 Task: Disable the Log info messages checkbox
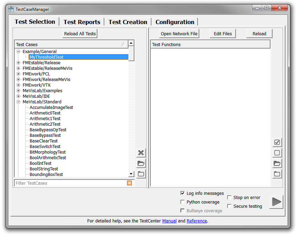[x=182, y=193]
